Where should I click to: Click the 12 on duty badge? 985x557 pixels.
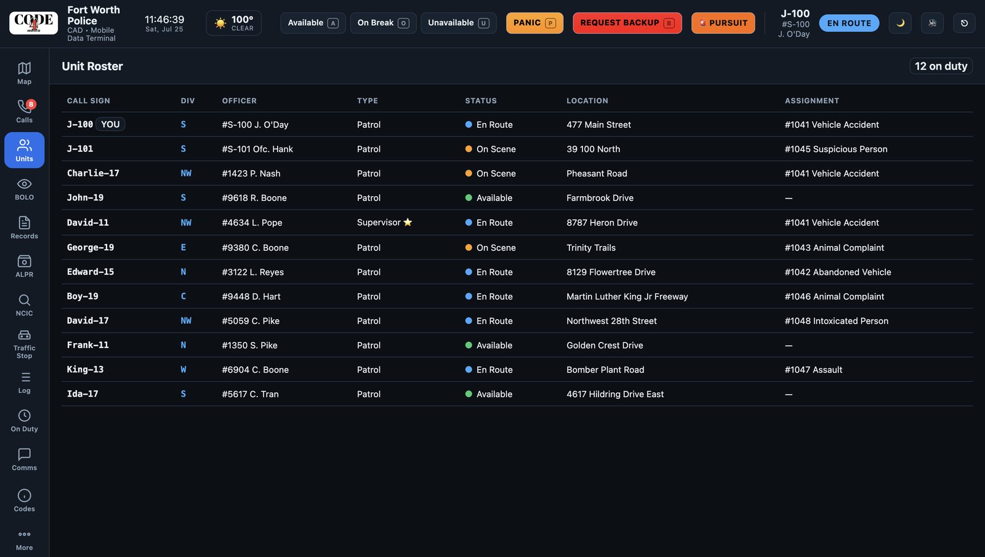941,66
